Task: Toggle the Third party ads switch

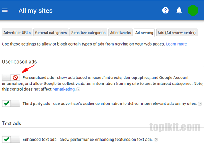Action: pyautogui.click(x=11, y=103)
